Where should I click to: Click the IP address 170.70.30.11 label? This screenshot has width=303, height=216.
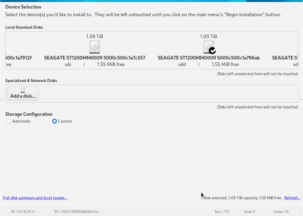23,211
